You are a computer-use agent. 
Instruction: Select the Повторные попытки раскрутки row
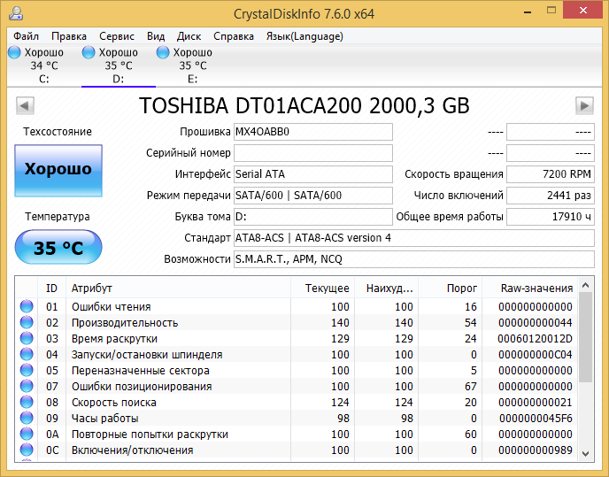point(297,434)
